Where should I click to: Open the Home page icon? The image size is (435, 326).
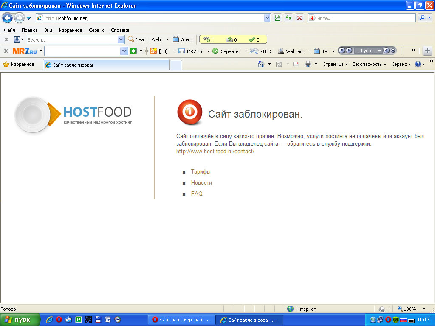tap(262, 65)
